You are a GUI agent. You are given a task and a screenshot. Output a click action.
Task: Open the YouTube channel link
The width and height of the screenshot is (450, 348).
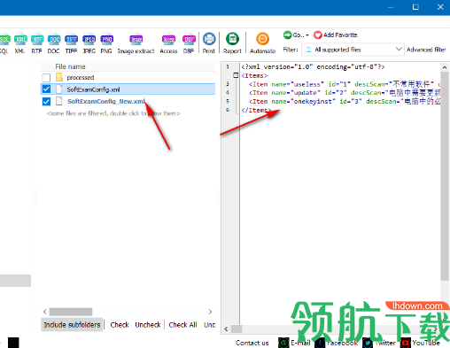point(420,343)
